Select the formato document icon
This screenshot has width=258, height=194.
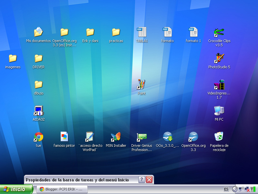tap(167, 32)
